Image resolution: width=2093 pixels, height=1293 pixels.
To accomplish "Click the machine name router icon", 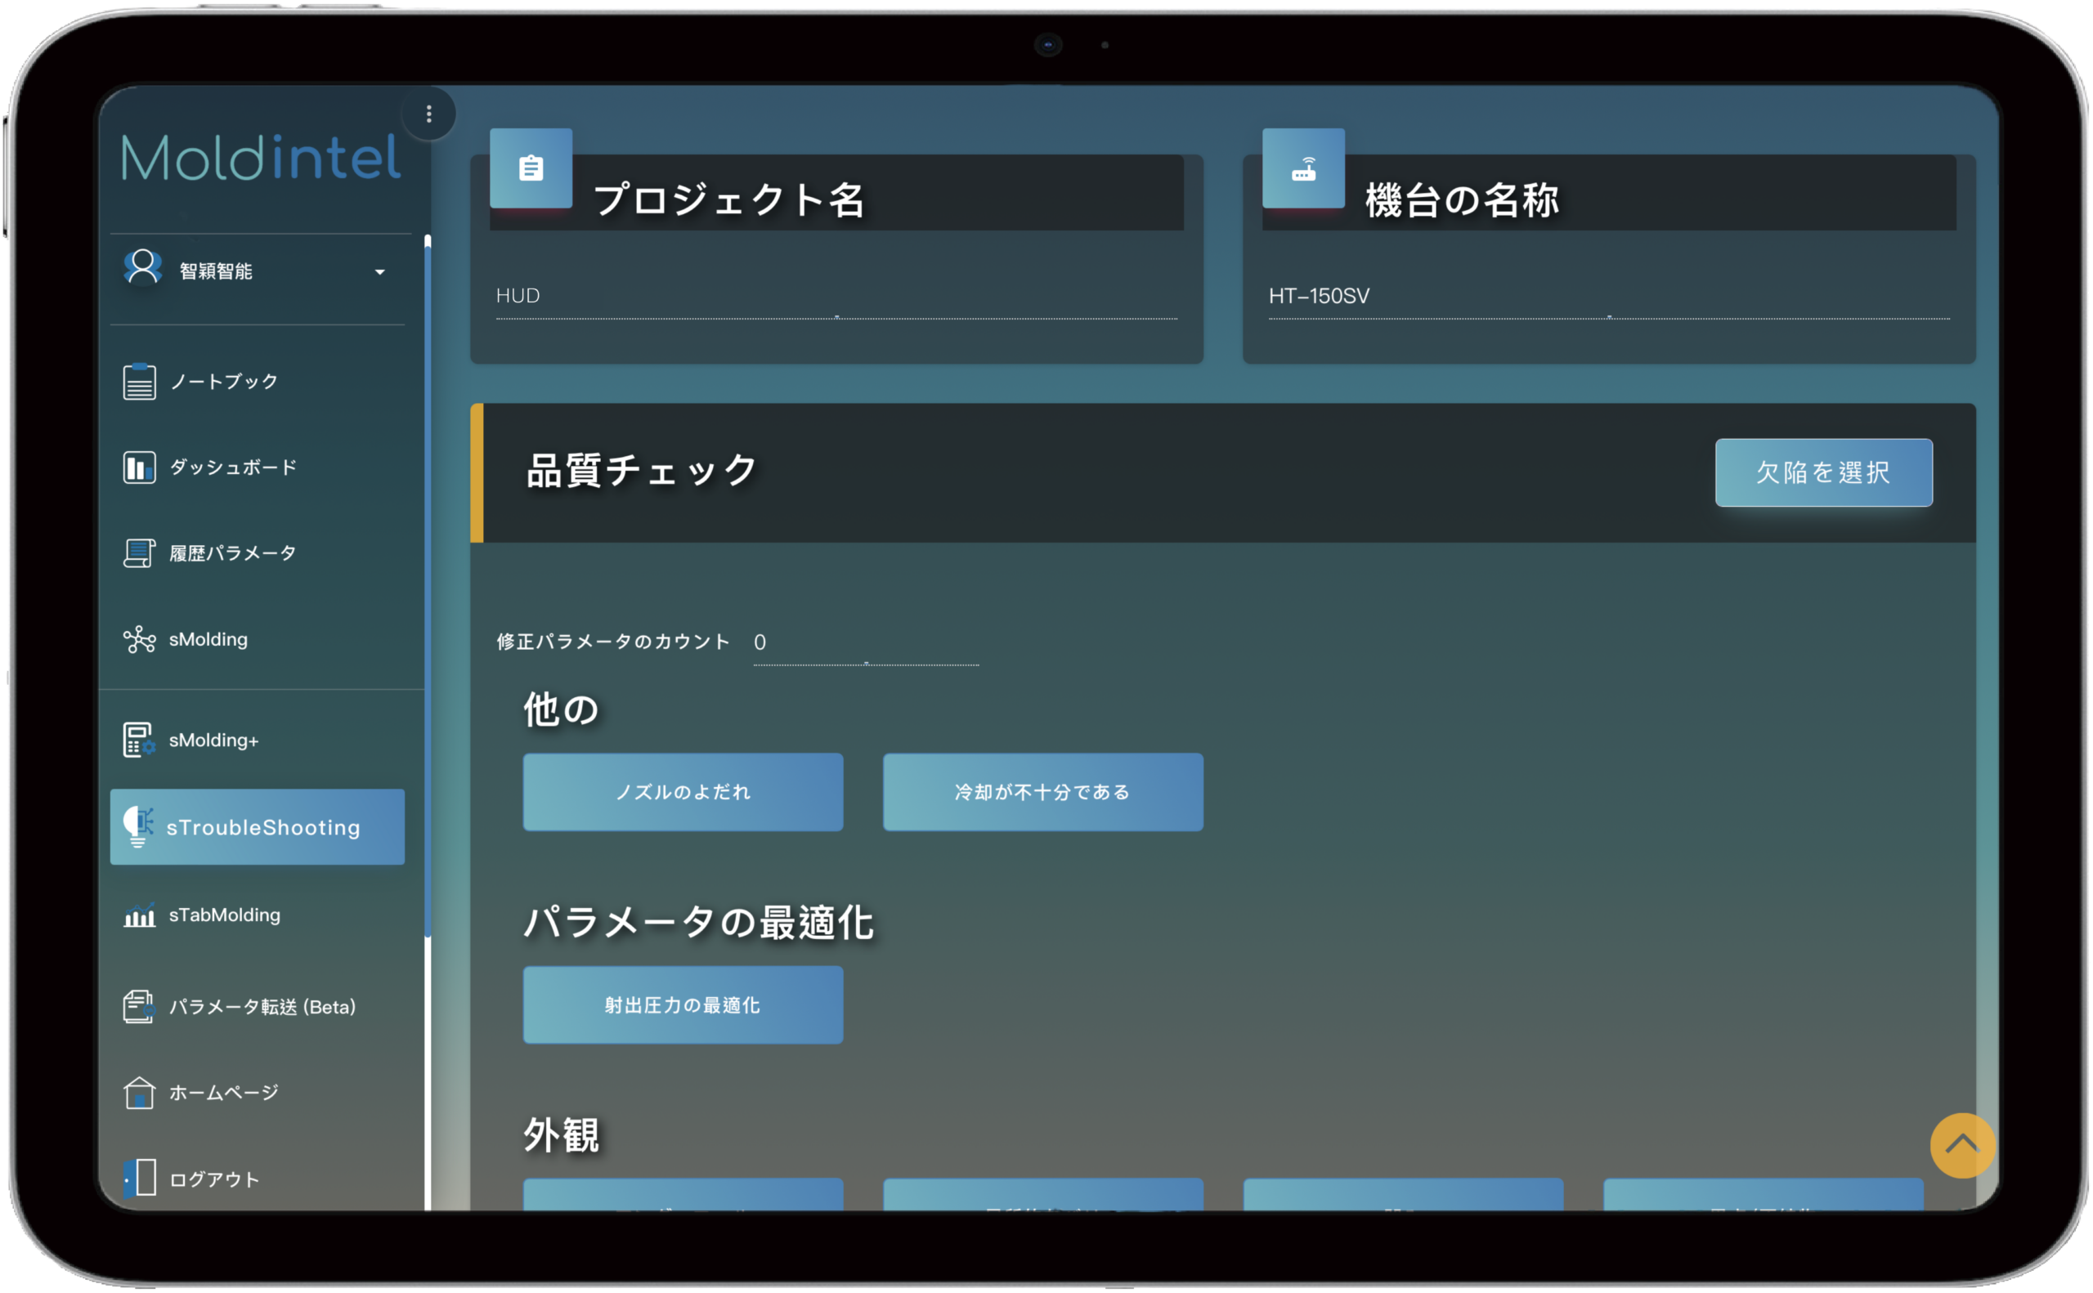I will tap(1303, 168).
